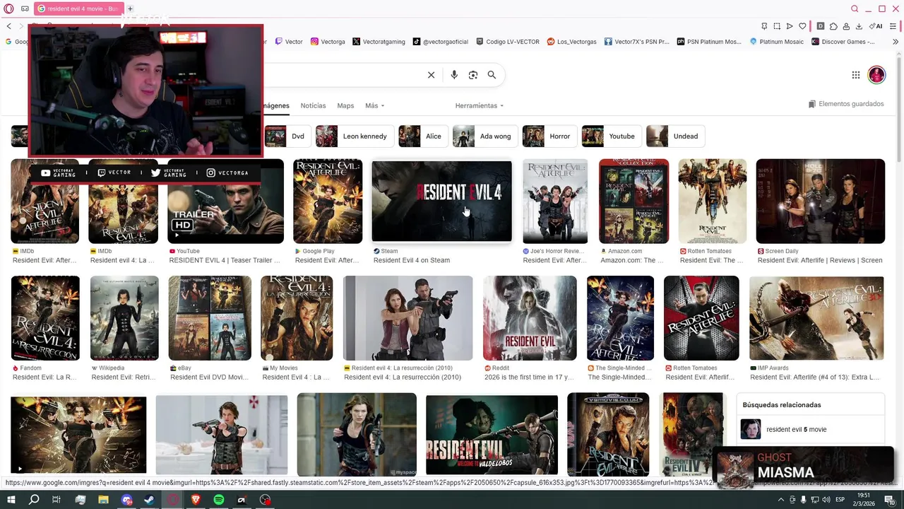Open Reddit 2026 Resident Evil image
Screen dimensions: 904x509
(x=530, y=318)
